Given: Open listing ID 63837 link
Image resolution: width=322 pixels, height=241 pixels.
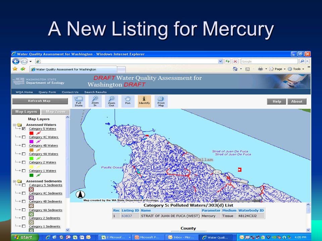Looking at the screenshot, I should [127, 216].
